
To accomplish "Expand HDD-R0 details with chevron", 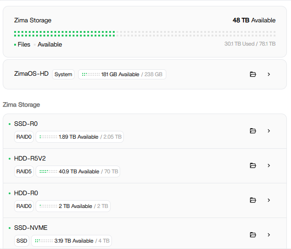I will [269, 200].
